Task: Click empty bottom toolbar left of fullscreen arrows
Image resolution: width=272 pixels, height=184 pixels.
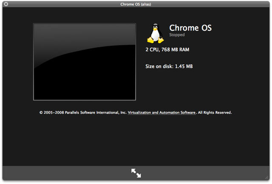Action: click(64, 173)
